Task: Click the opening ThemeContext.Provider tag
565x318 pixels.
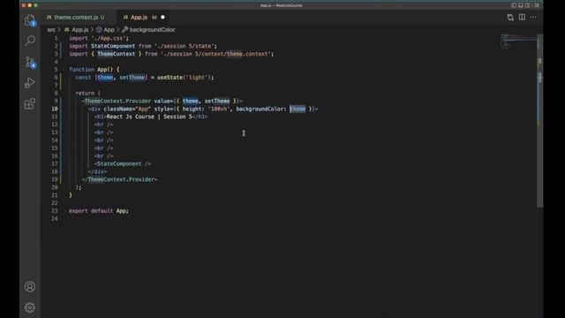Action: [x=117, y=101]
